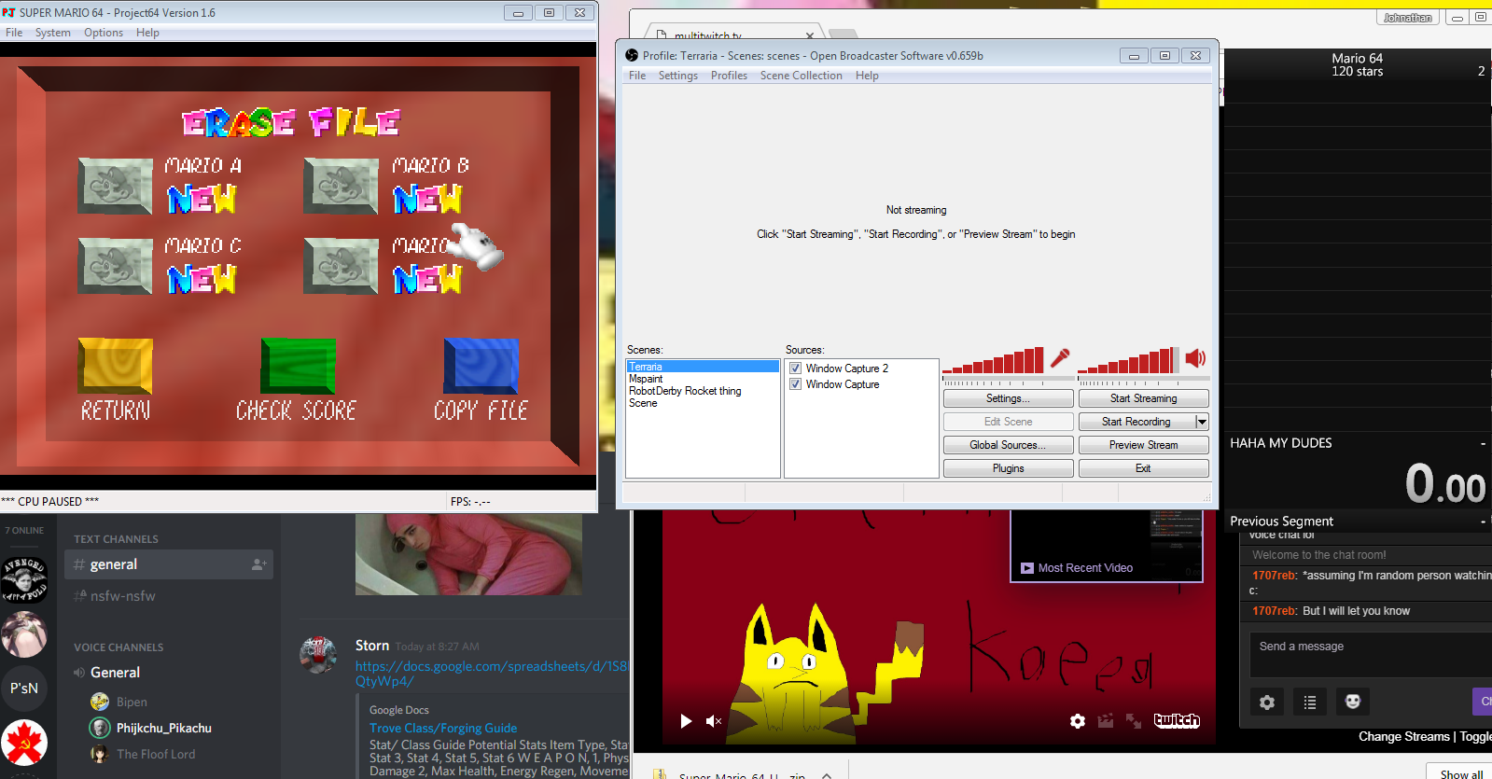
Task: Open OBS Settings... button
Action: click(x=1009, y=398)
